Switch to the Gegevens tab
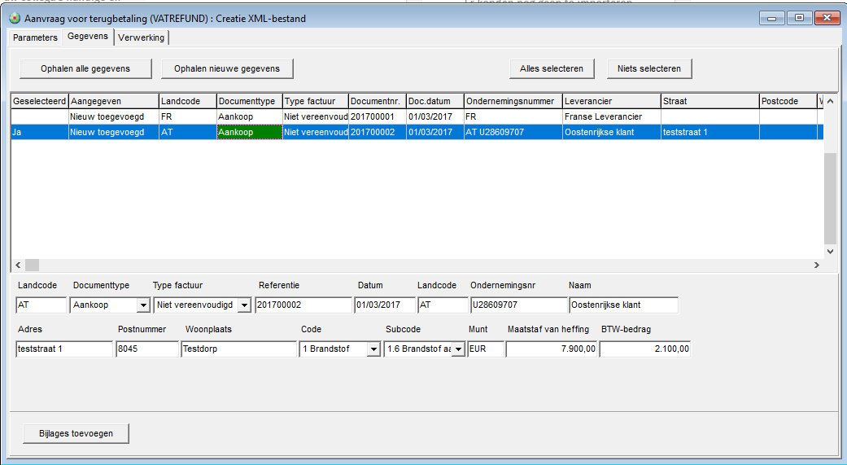 tap(88, 36)
